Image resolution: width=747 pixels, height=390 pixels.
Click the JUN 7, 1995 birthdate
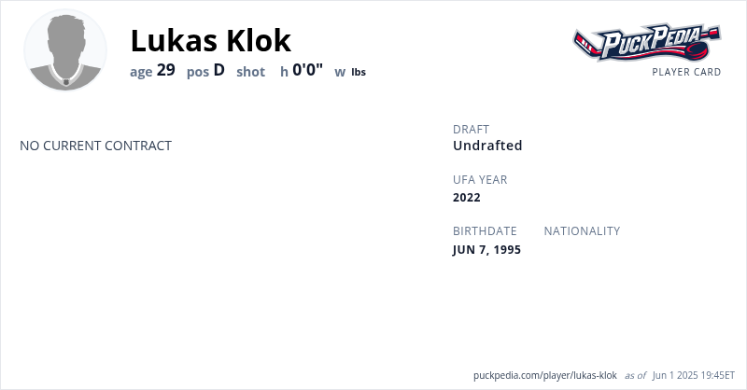(x=486, y=249)
